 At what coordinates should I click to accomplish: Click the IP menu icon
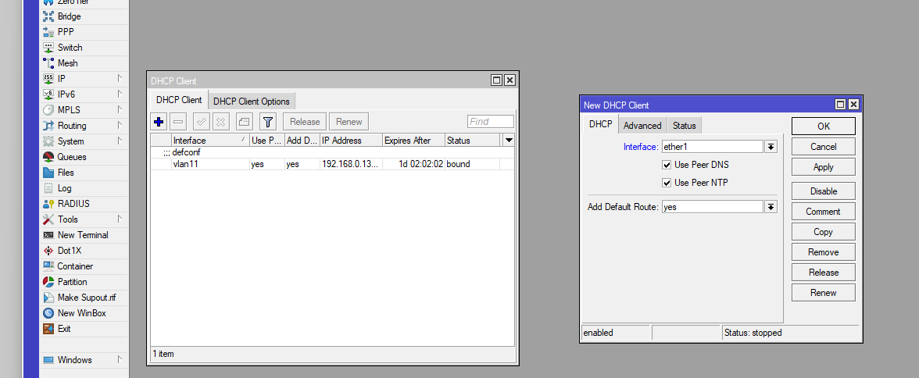48,79
